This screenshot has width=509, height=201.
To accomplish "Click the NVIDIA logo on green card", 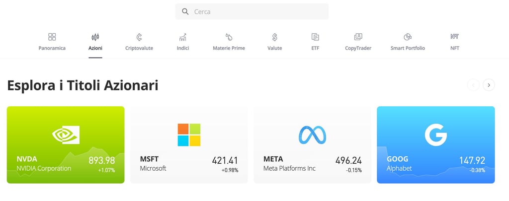I will (x=66, y=134).
